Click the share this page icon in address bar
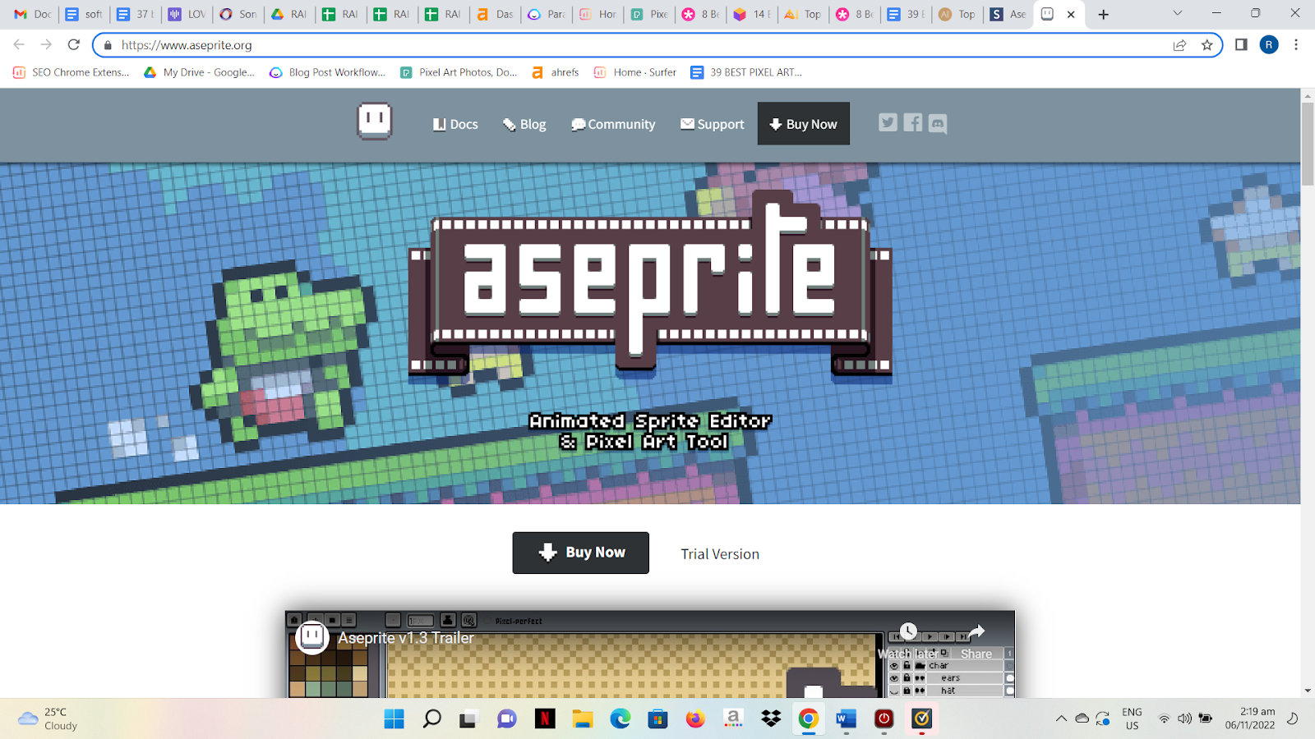Viewport: 1315px width, 739px height. [x=1179, y=45]
